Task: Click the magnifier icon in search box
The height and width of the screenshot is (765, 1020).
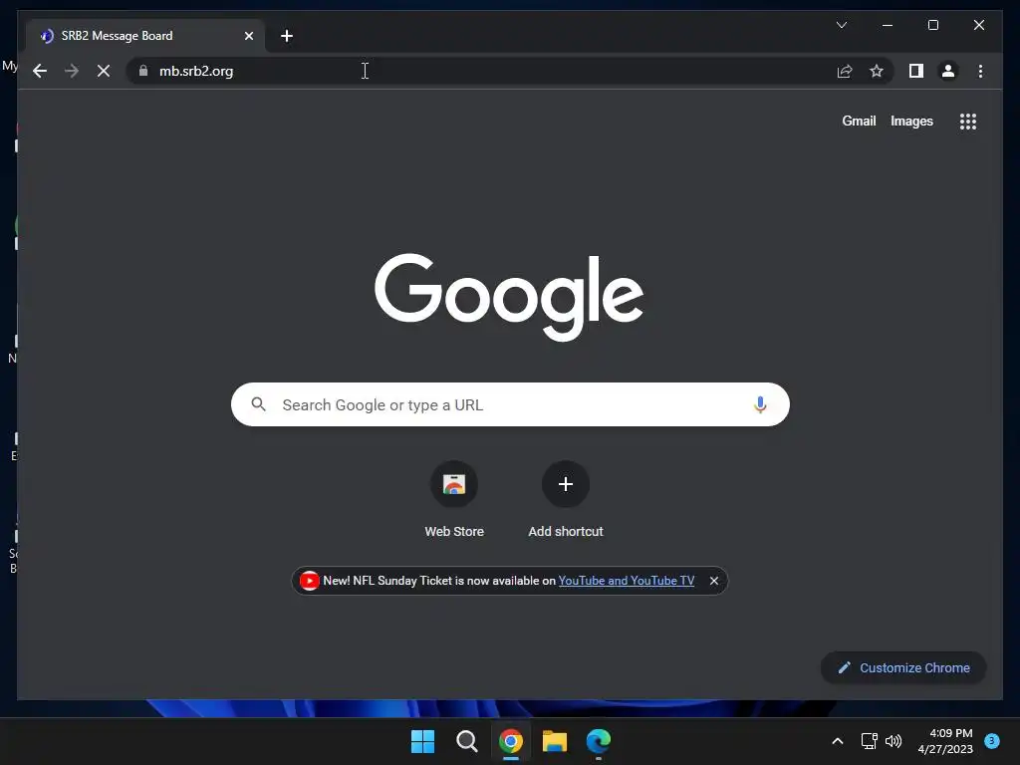Action: click(x=258, y=404)
